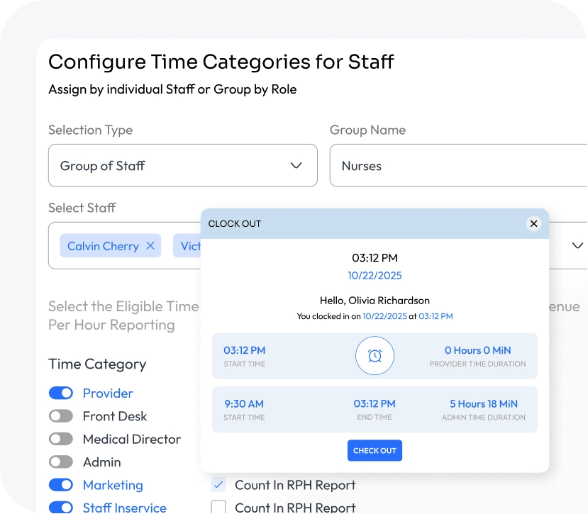Switch off the Marketing toggle
Image resolution: width=588 pixels, height=514 pixels.
click(x=61, y=485)
